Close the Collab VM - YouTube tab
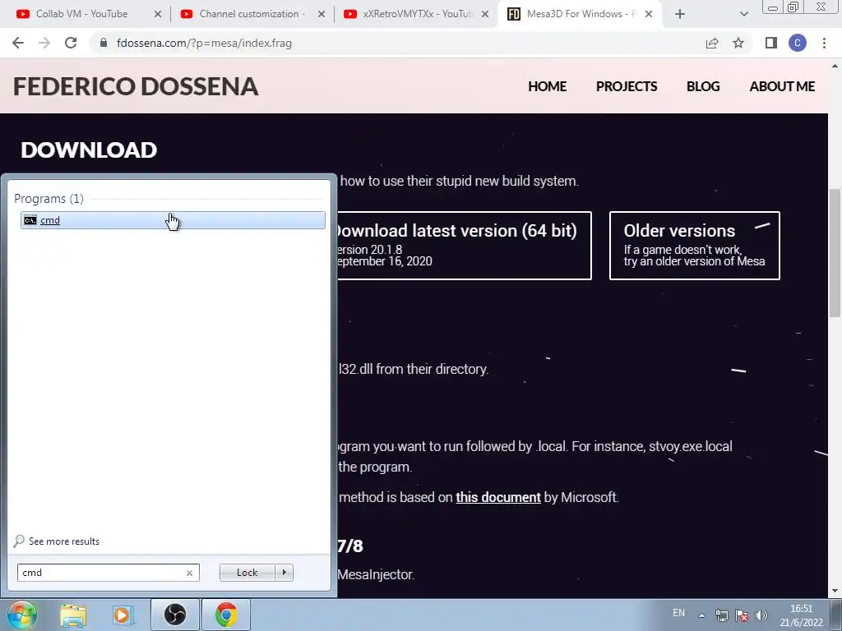842x631 pixels. point(158,15)
